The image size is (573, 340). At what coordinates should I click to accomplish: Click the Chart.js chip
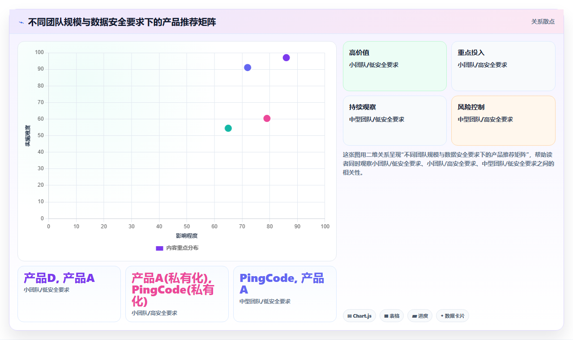coord(359,316)
